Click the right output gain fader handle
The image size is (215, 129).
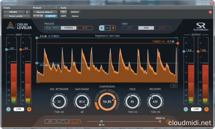pyautogui.click(x=198, y=51)
